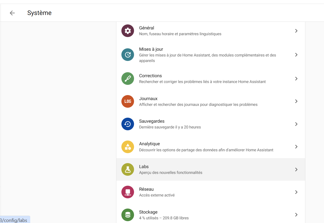Click the chevron on the Réseau row
The image size is (324, 223).
[x=296, y=192]
